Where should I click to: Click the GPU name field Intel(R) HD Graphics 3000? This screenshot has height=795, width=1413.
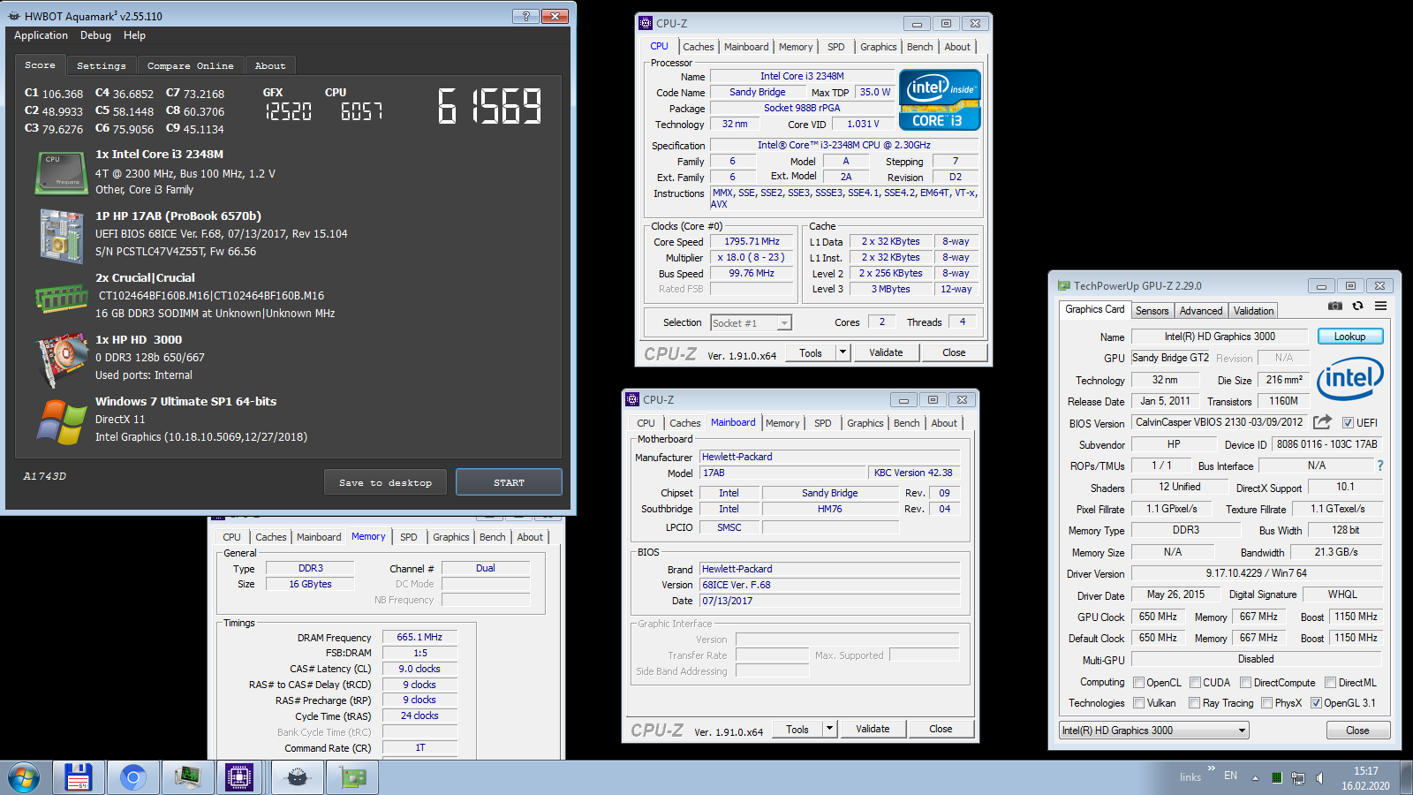point(1220,337)
